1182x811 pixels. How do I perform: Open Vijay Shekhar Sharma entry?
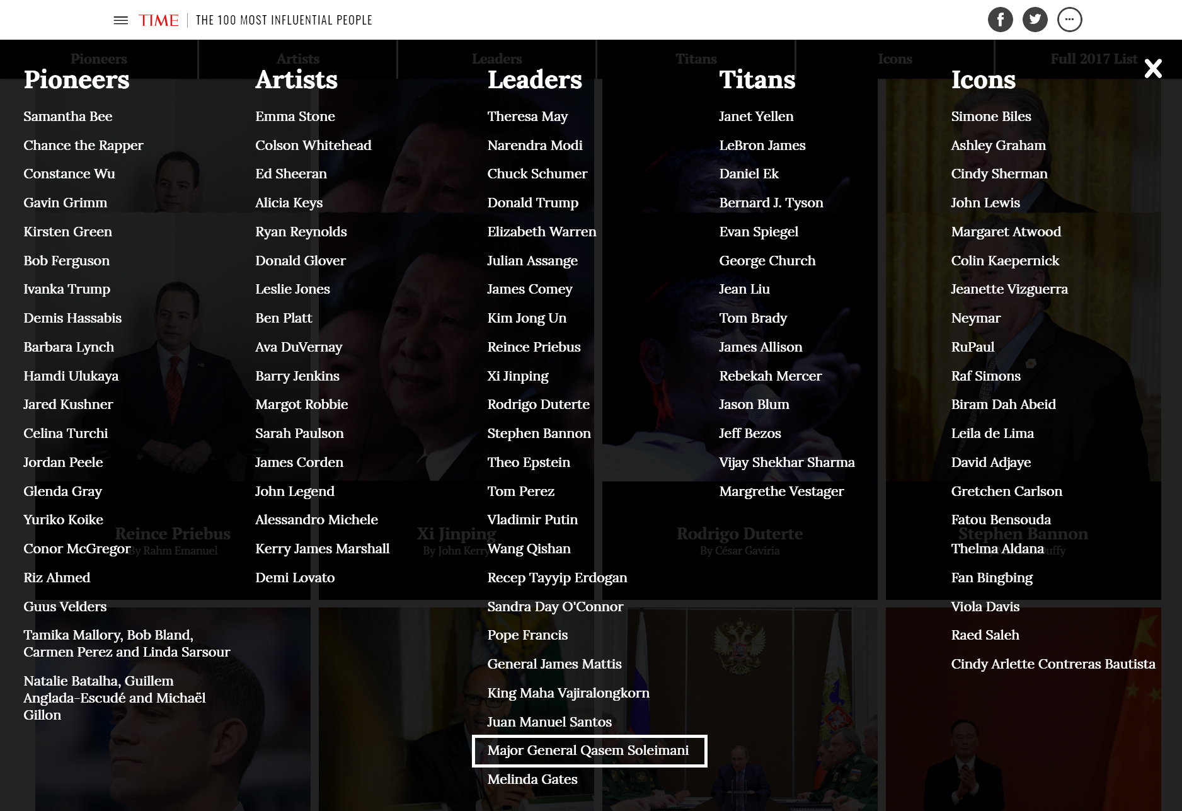pyautogui.click(x=787, y=463)
